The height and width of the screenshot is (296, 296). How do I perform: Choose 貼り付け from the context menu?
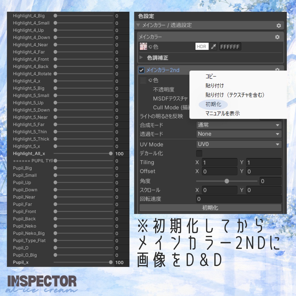(x=214, y=86)
